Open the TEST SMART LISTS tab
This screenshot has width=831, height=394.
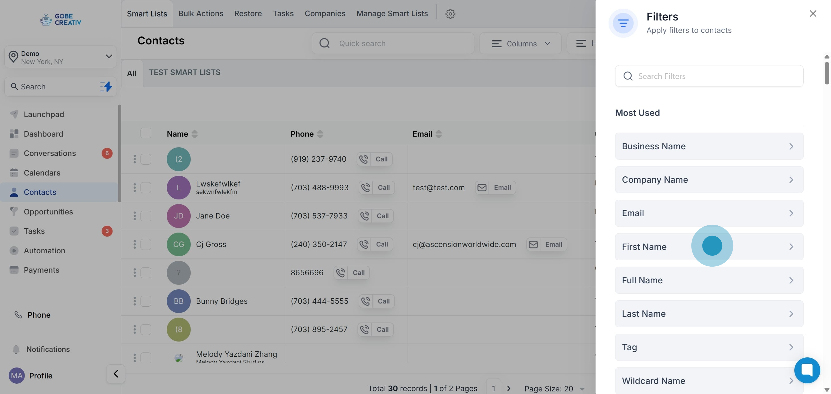(x=185, y=72)
